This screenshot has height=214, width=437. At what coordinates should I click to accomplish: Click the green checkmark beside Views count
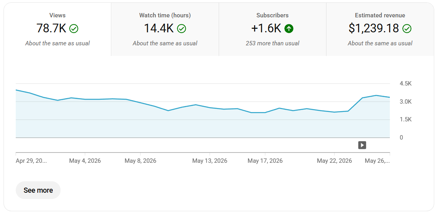(x=74, y=28)
